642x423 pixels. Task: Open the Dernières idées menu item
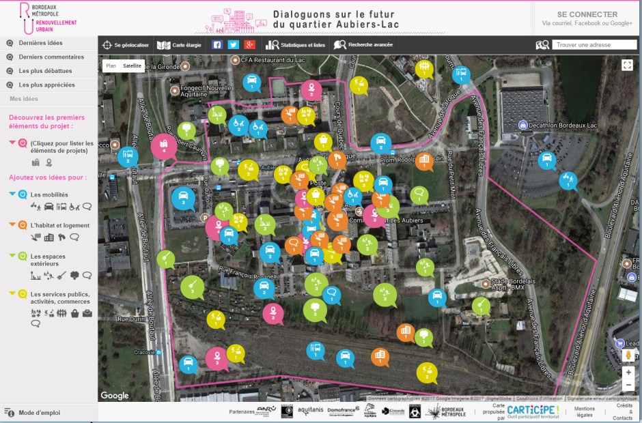[x=41, y=43]
